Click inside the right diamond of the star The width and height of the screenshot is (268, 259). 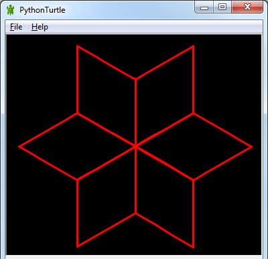tap(194, 146)
